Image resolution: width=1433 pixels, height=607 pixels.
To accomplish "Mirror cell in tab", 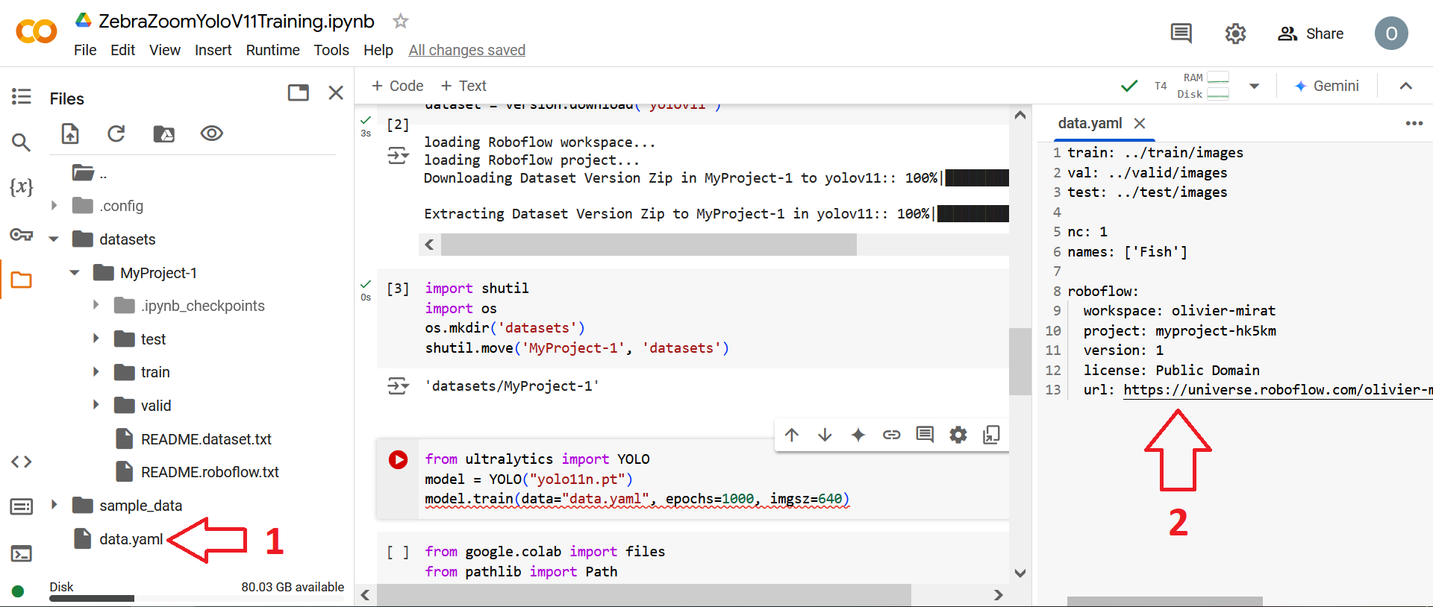I will pyautogui.click(x=991, y=435).
